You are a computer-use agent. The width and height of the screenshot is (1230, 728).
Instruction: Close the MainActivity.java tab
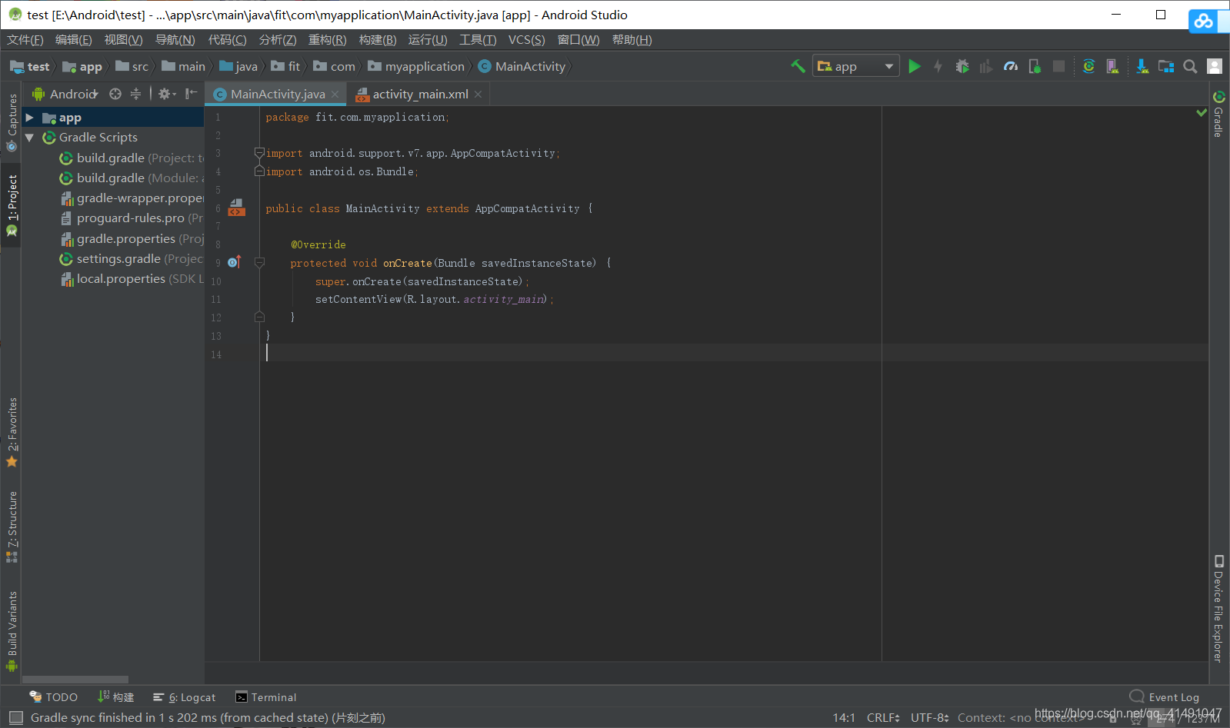(335, 95)
